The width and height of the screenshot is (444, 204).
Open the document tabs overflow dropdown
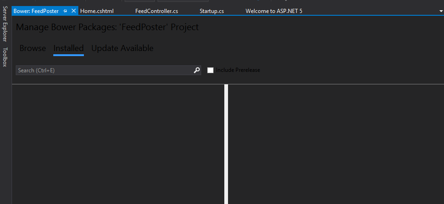coord(441,11)
